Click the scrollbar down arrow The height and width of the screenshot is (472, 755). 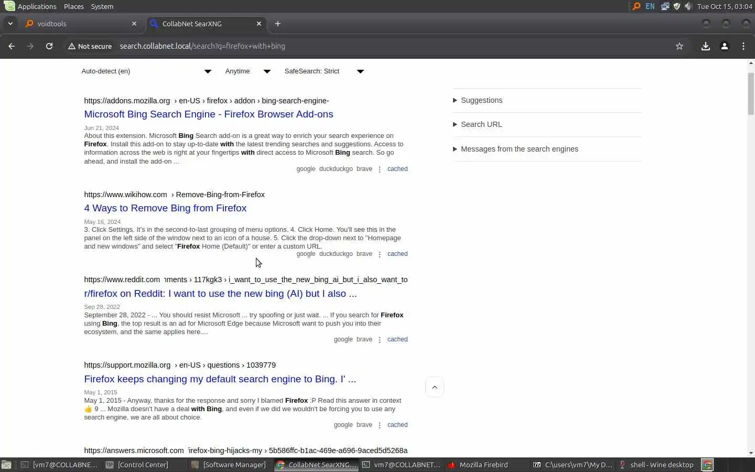751,453
